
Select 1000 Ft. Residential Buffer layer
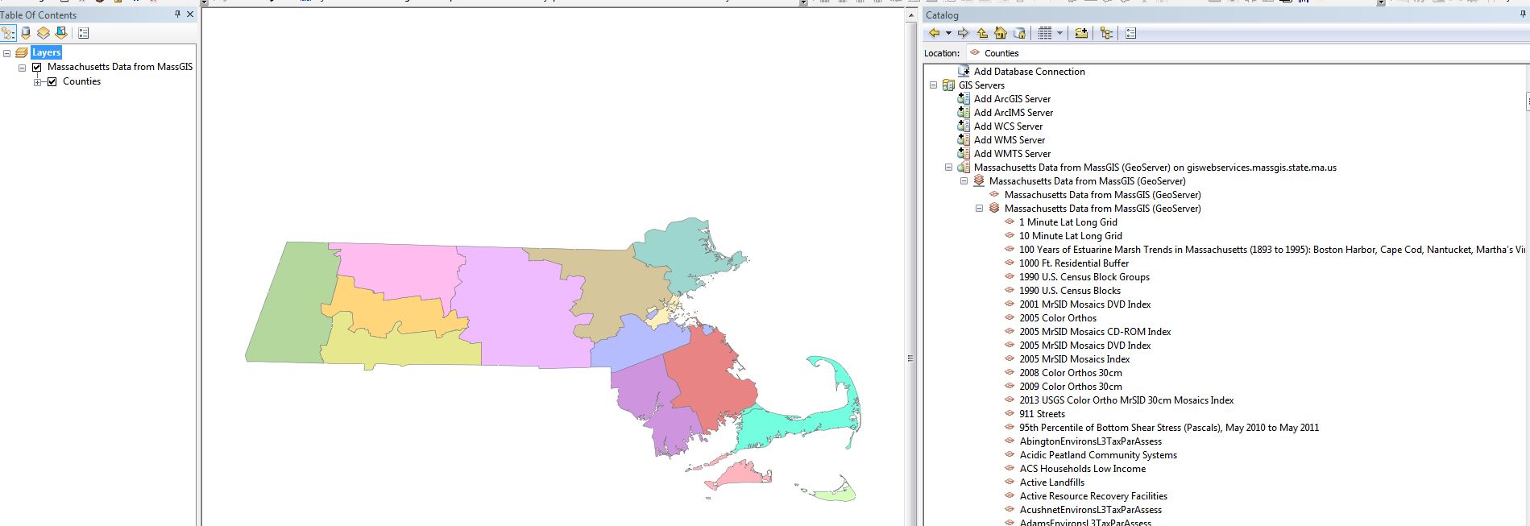point(1073,263)
